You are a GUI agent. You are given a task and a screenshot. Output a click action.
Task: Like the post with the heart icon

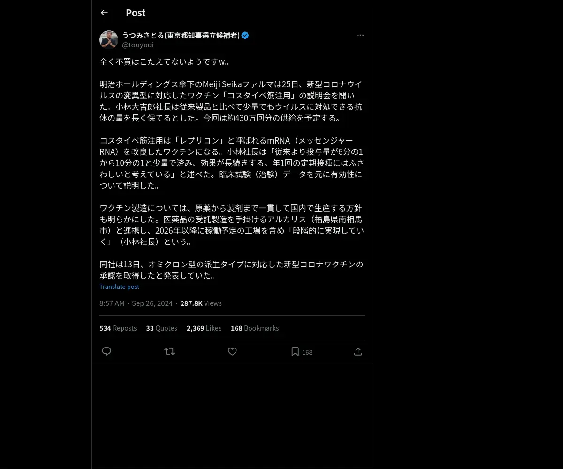(x=232, y=351)
